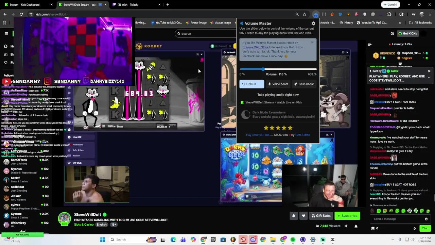This screenshot has height=245, width=435.
Task: Switch to krich - Twitch tab
Action: (136, 5)
